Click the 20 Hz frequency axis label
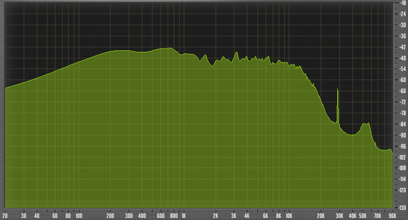This screenshot has width=408, height=220. [5, 216]
